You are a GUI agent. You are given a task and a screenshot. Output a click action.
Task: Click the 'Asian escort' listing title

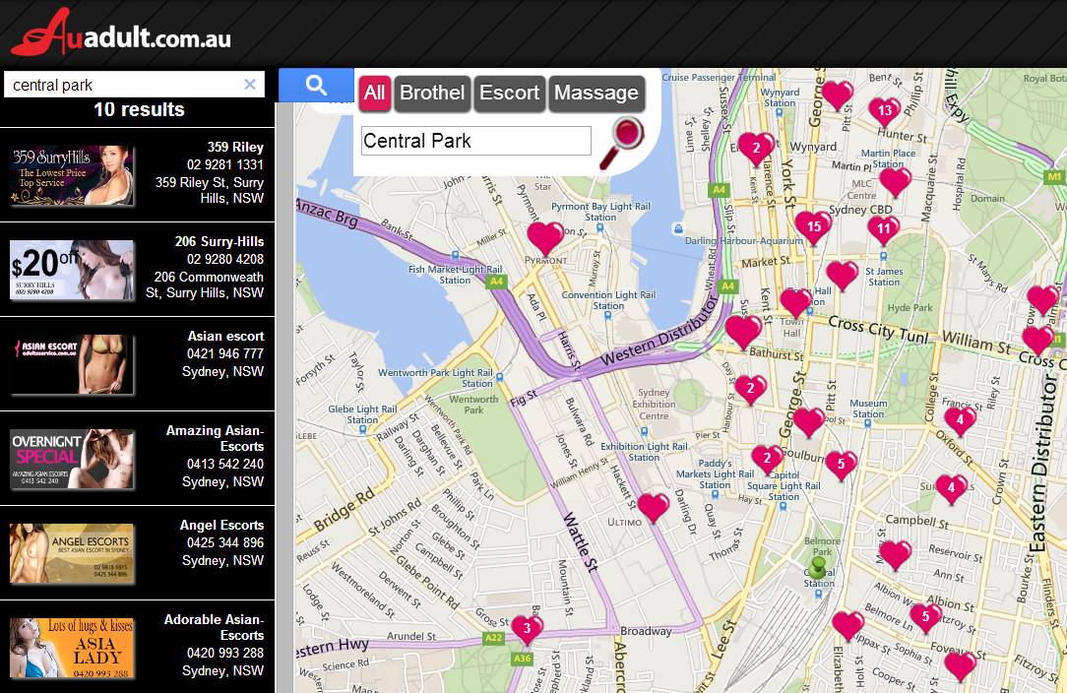coord(226,337)
